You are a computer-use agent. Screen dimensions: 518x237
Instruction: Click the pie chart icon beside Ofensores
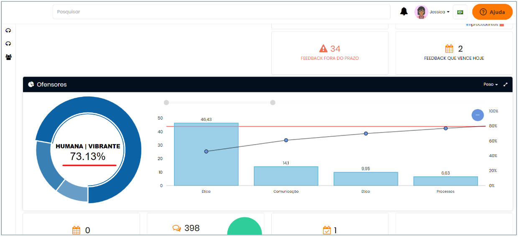31,84
